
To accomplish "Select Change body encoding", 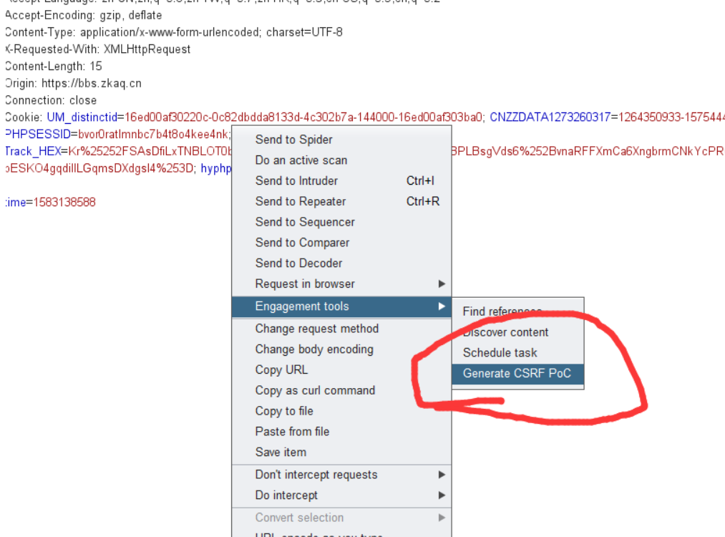I will pos(341,349).
